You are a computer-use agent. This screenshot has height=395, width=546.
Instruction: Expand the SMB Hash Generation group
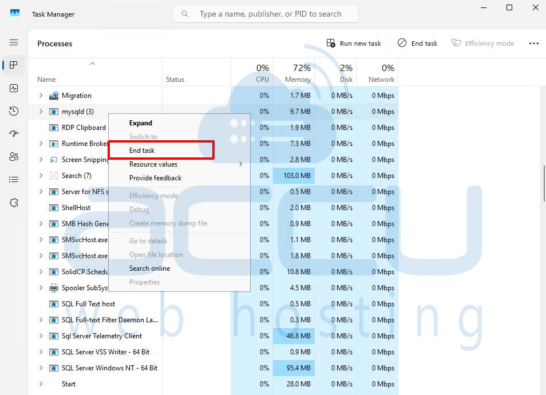(x=41, y=224)
